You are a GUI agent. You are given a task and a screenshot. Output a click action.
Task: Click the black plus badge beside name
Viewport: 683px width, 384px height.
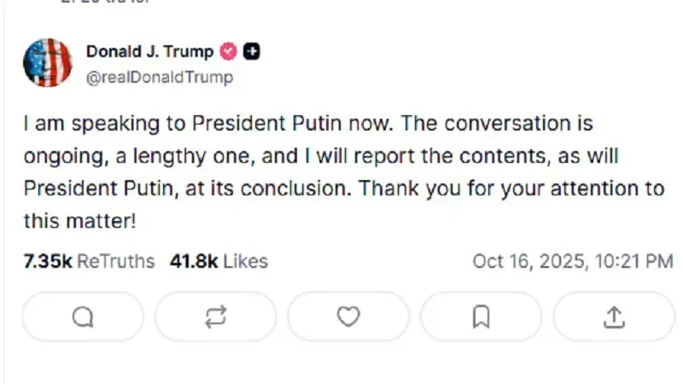252,52
